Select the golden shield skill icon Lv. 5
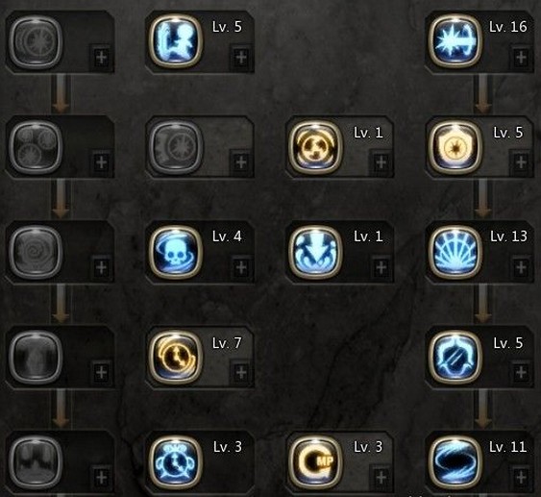Viewport: 541px width, 497px height. (x=455, y=147)
